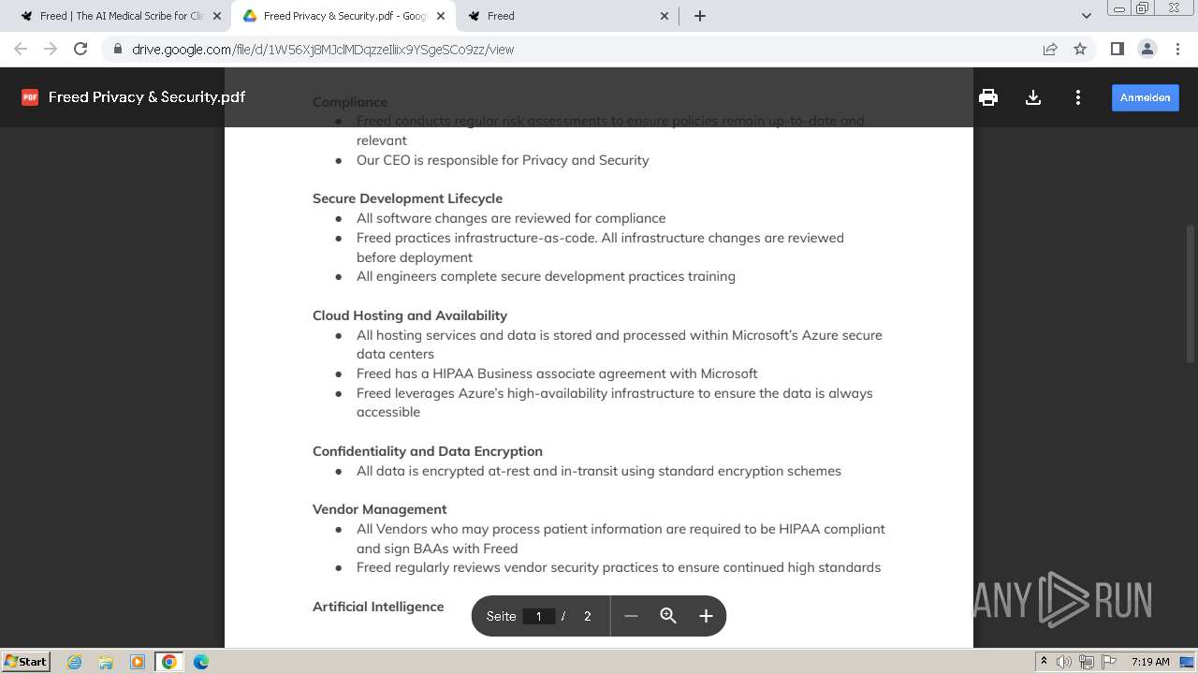Click the Secure Development Lifecycle heading
Viewport: 1198px width, 674px height.
407,198
